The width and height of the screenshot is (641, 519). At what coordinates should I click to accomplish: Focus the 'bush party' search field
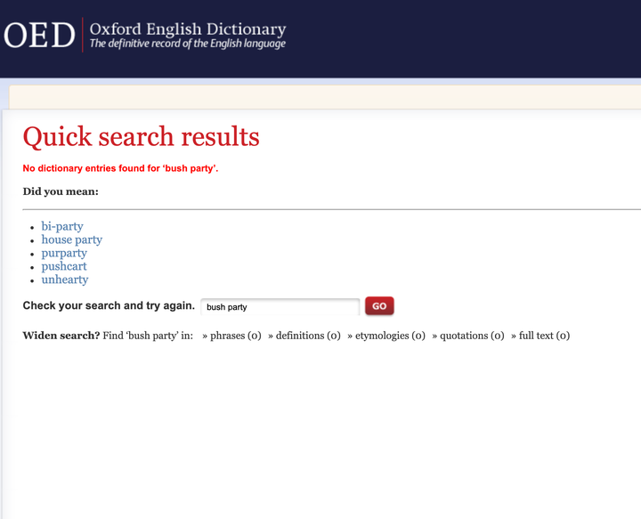coord(280,307)
